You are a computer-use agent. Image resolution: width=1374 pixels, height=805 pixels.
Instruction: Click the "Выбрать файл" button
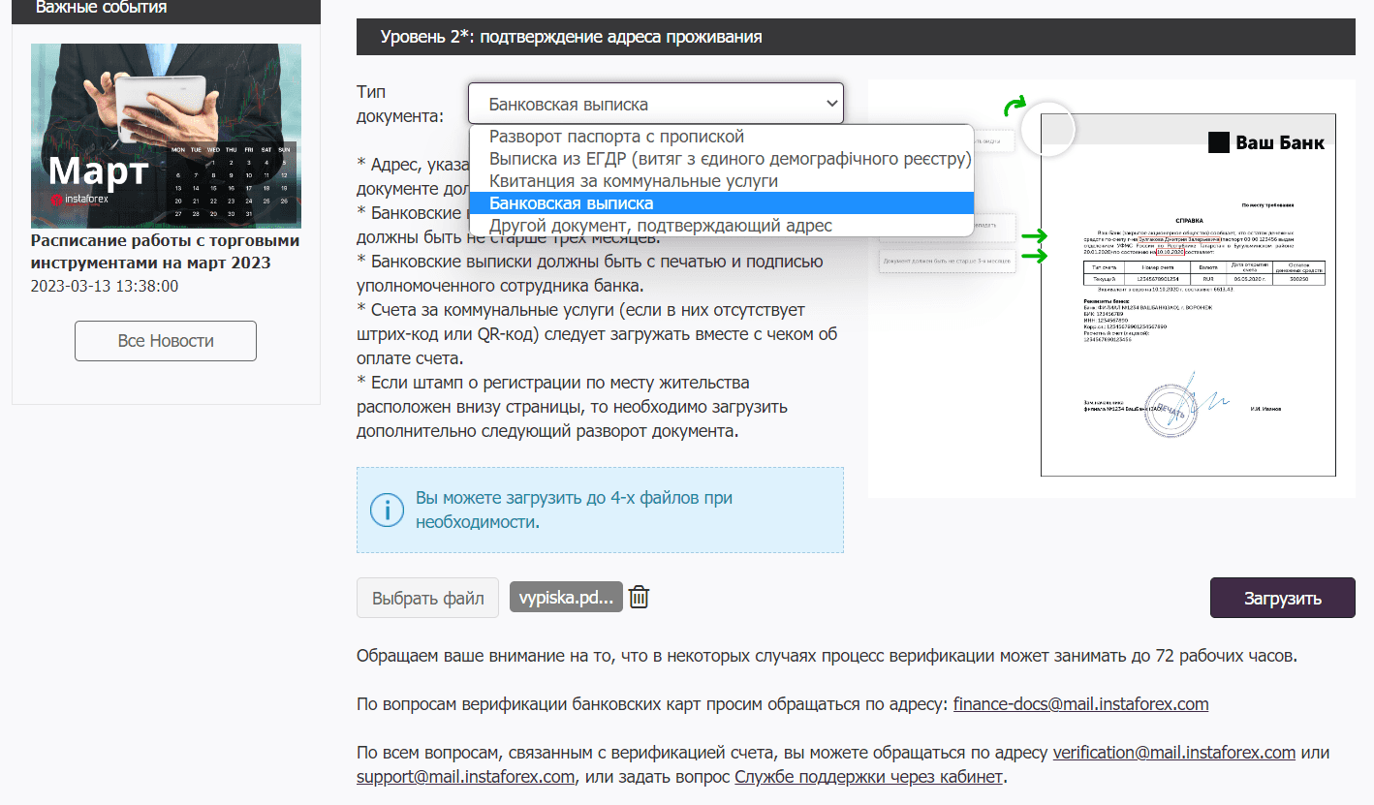coord(428,598)
